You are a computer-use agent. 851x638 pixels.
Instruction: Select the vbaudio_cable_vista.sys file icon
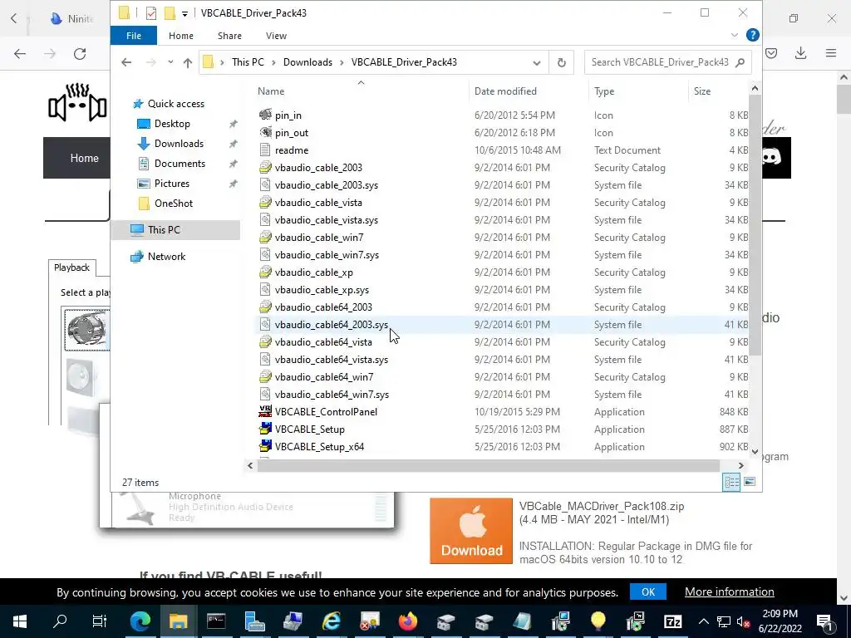[x=265, y=219]
